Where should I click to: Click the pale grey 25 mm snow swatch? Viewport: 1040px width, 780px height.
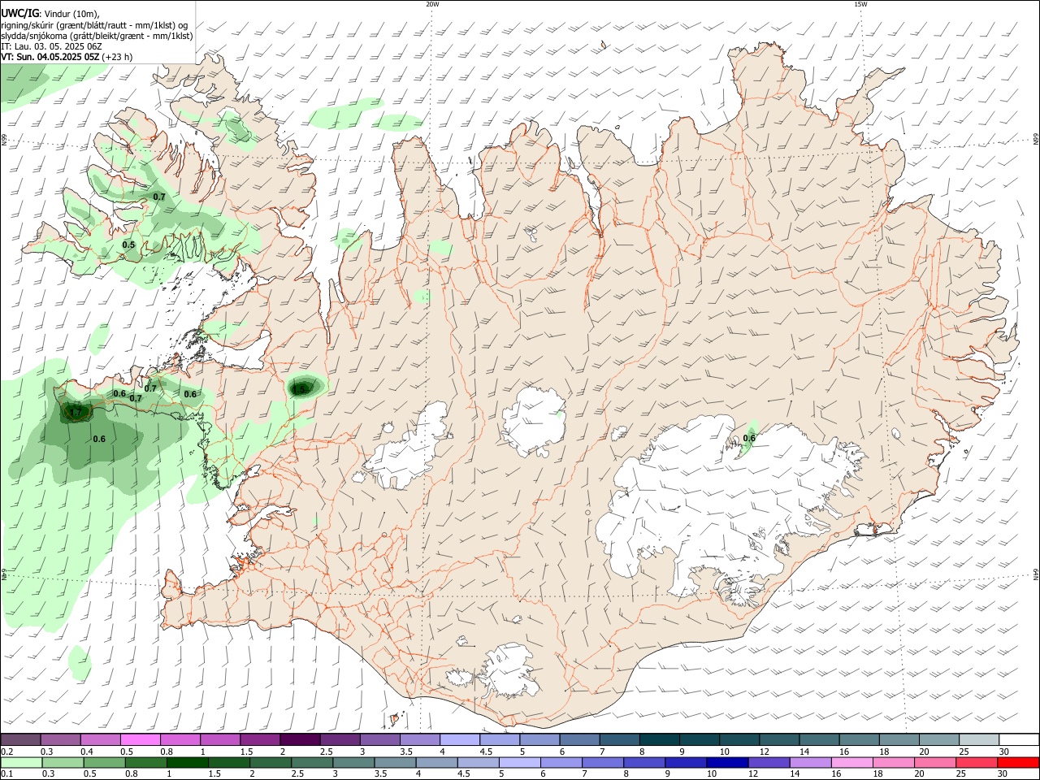point(978,739)
